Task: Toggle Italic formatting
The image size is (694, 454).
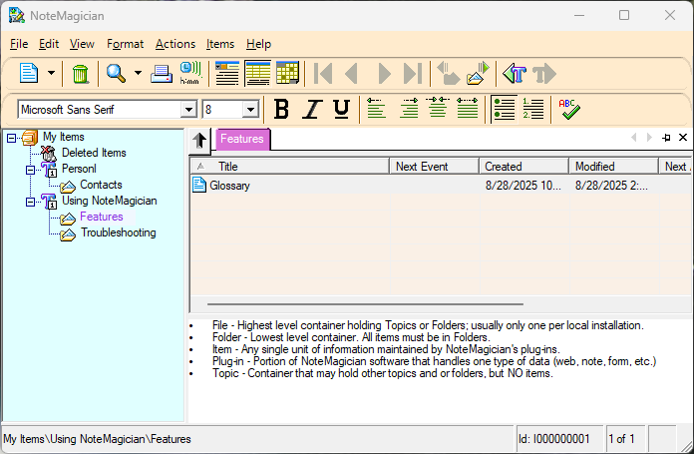Action: [312, 109]
